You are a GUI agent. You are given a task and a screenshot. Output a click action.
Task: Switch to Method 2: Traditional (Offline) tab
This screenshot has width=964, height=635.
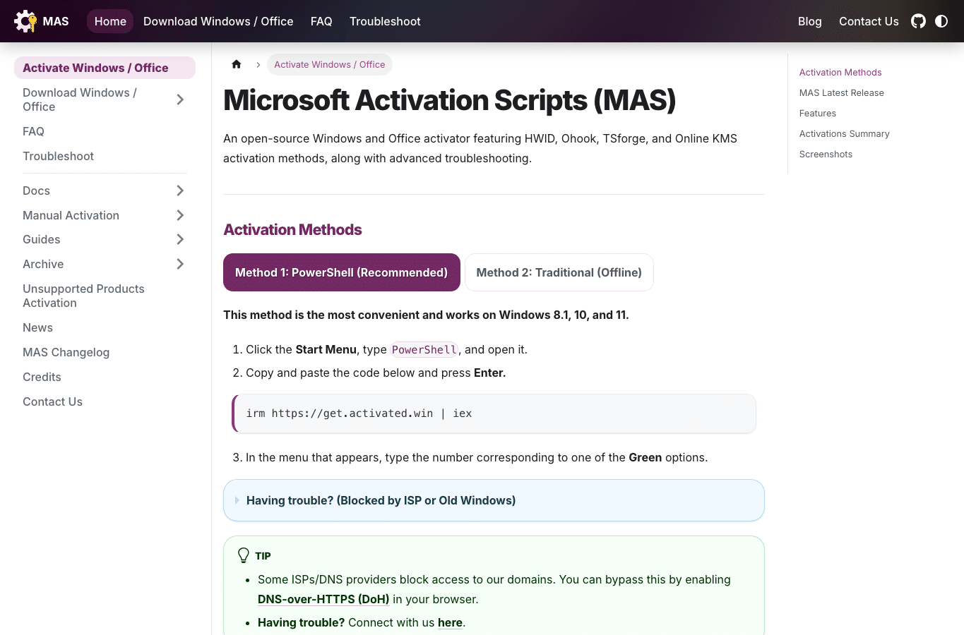coord(559,272)
